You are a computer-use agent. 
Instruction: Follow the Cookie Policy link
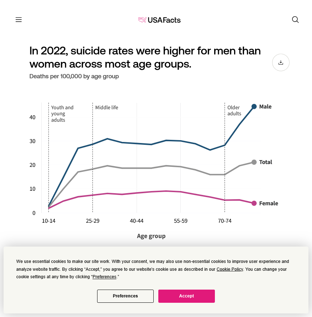point(230,269)
